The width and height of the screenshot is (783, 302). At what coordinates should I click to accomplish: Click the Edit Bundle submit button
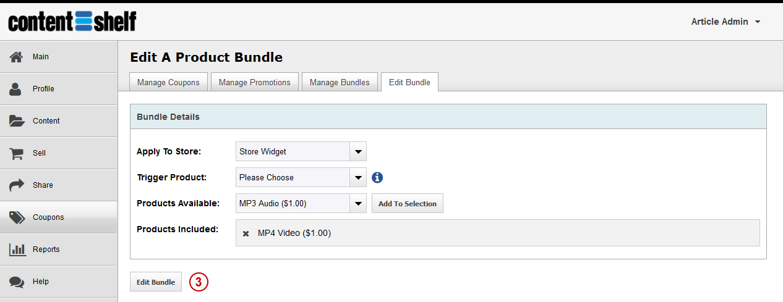[x=156, y=282]
